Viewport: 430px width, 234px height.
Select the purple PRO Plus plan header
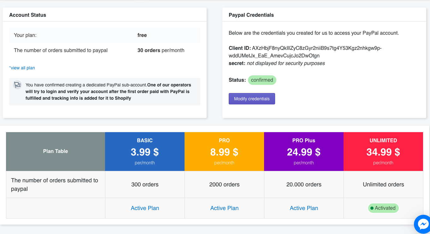pos(304,151)
